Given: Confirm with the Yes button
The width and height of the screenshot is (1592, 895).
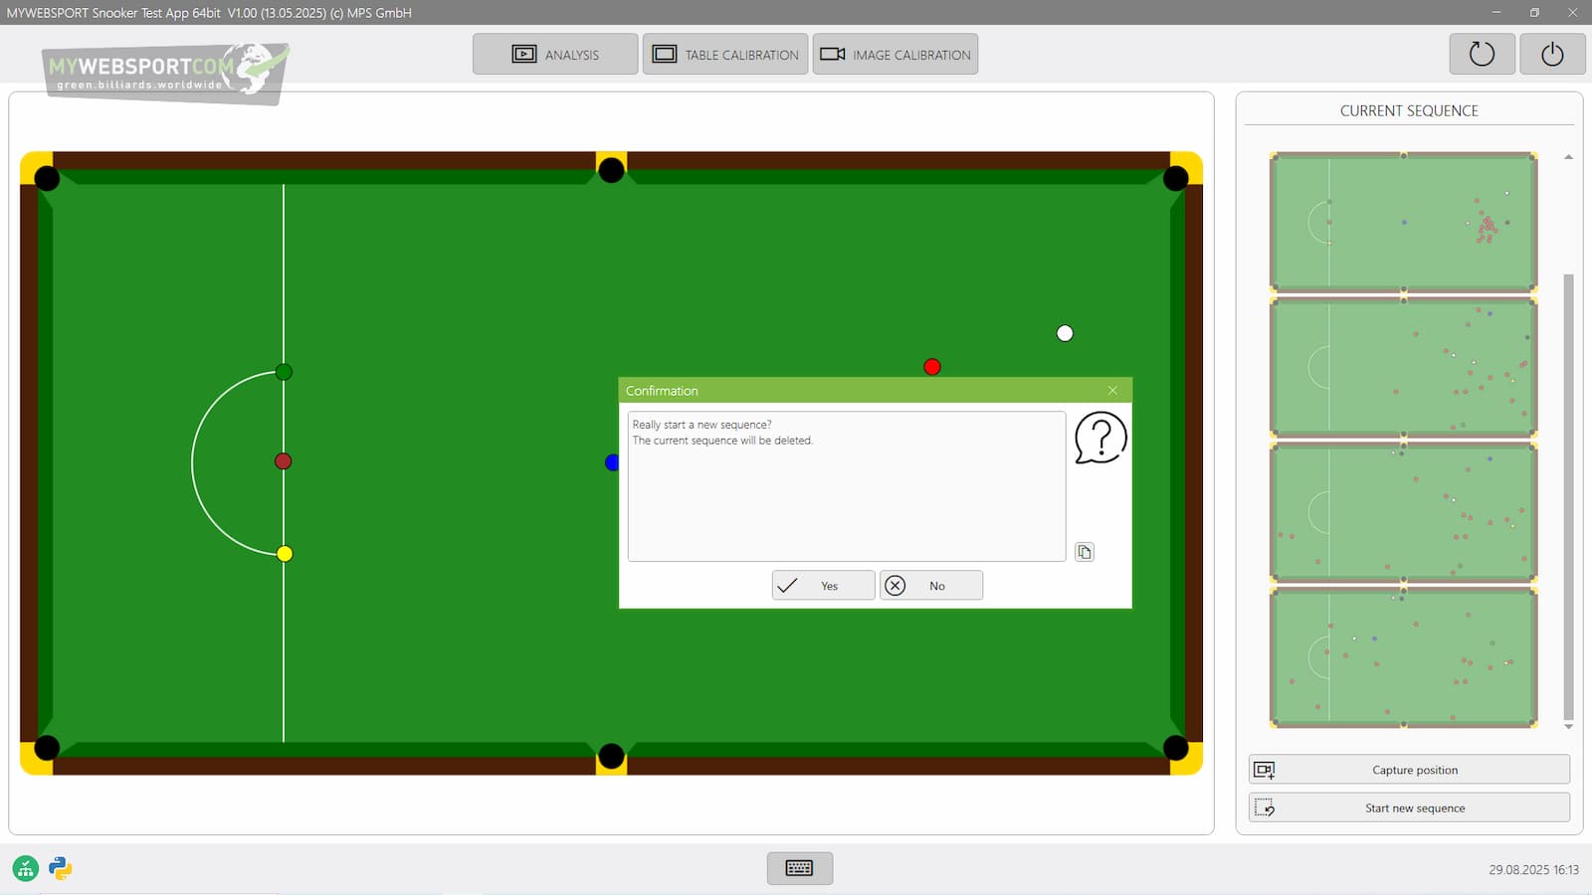Looking at the screenshot, I should click(x=823, y=586).
